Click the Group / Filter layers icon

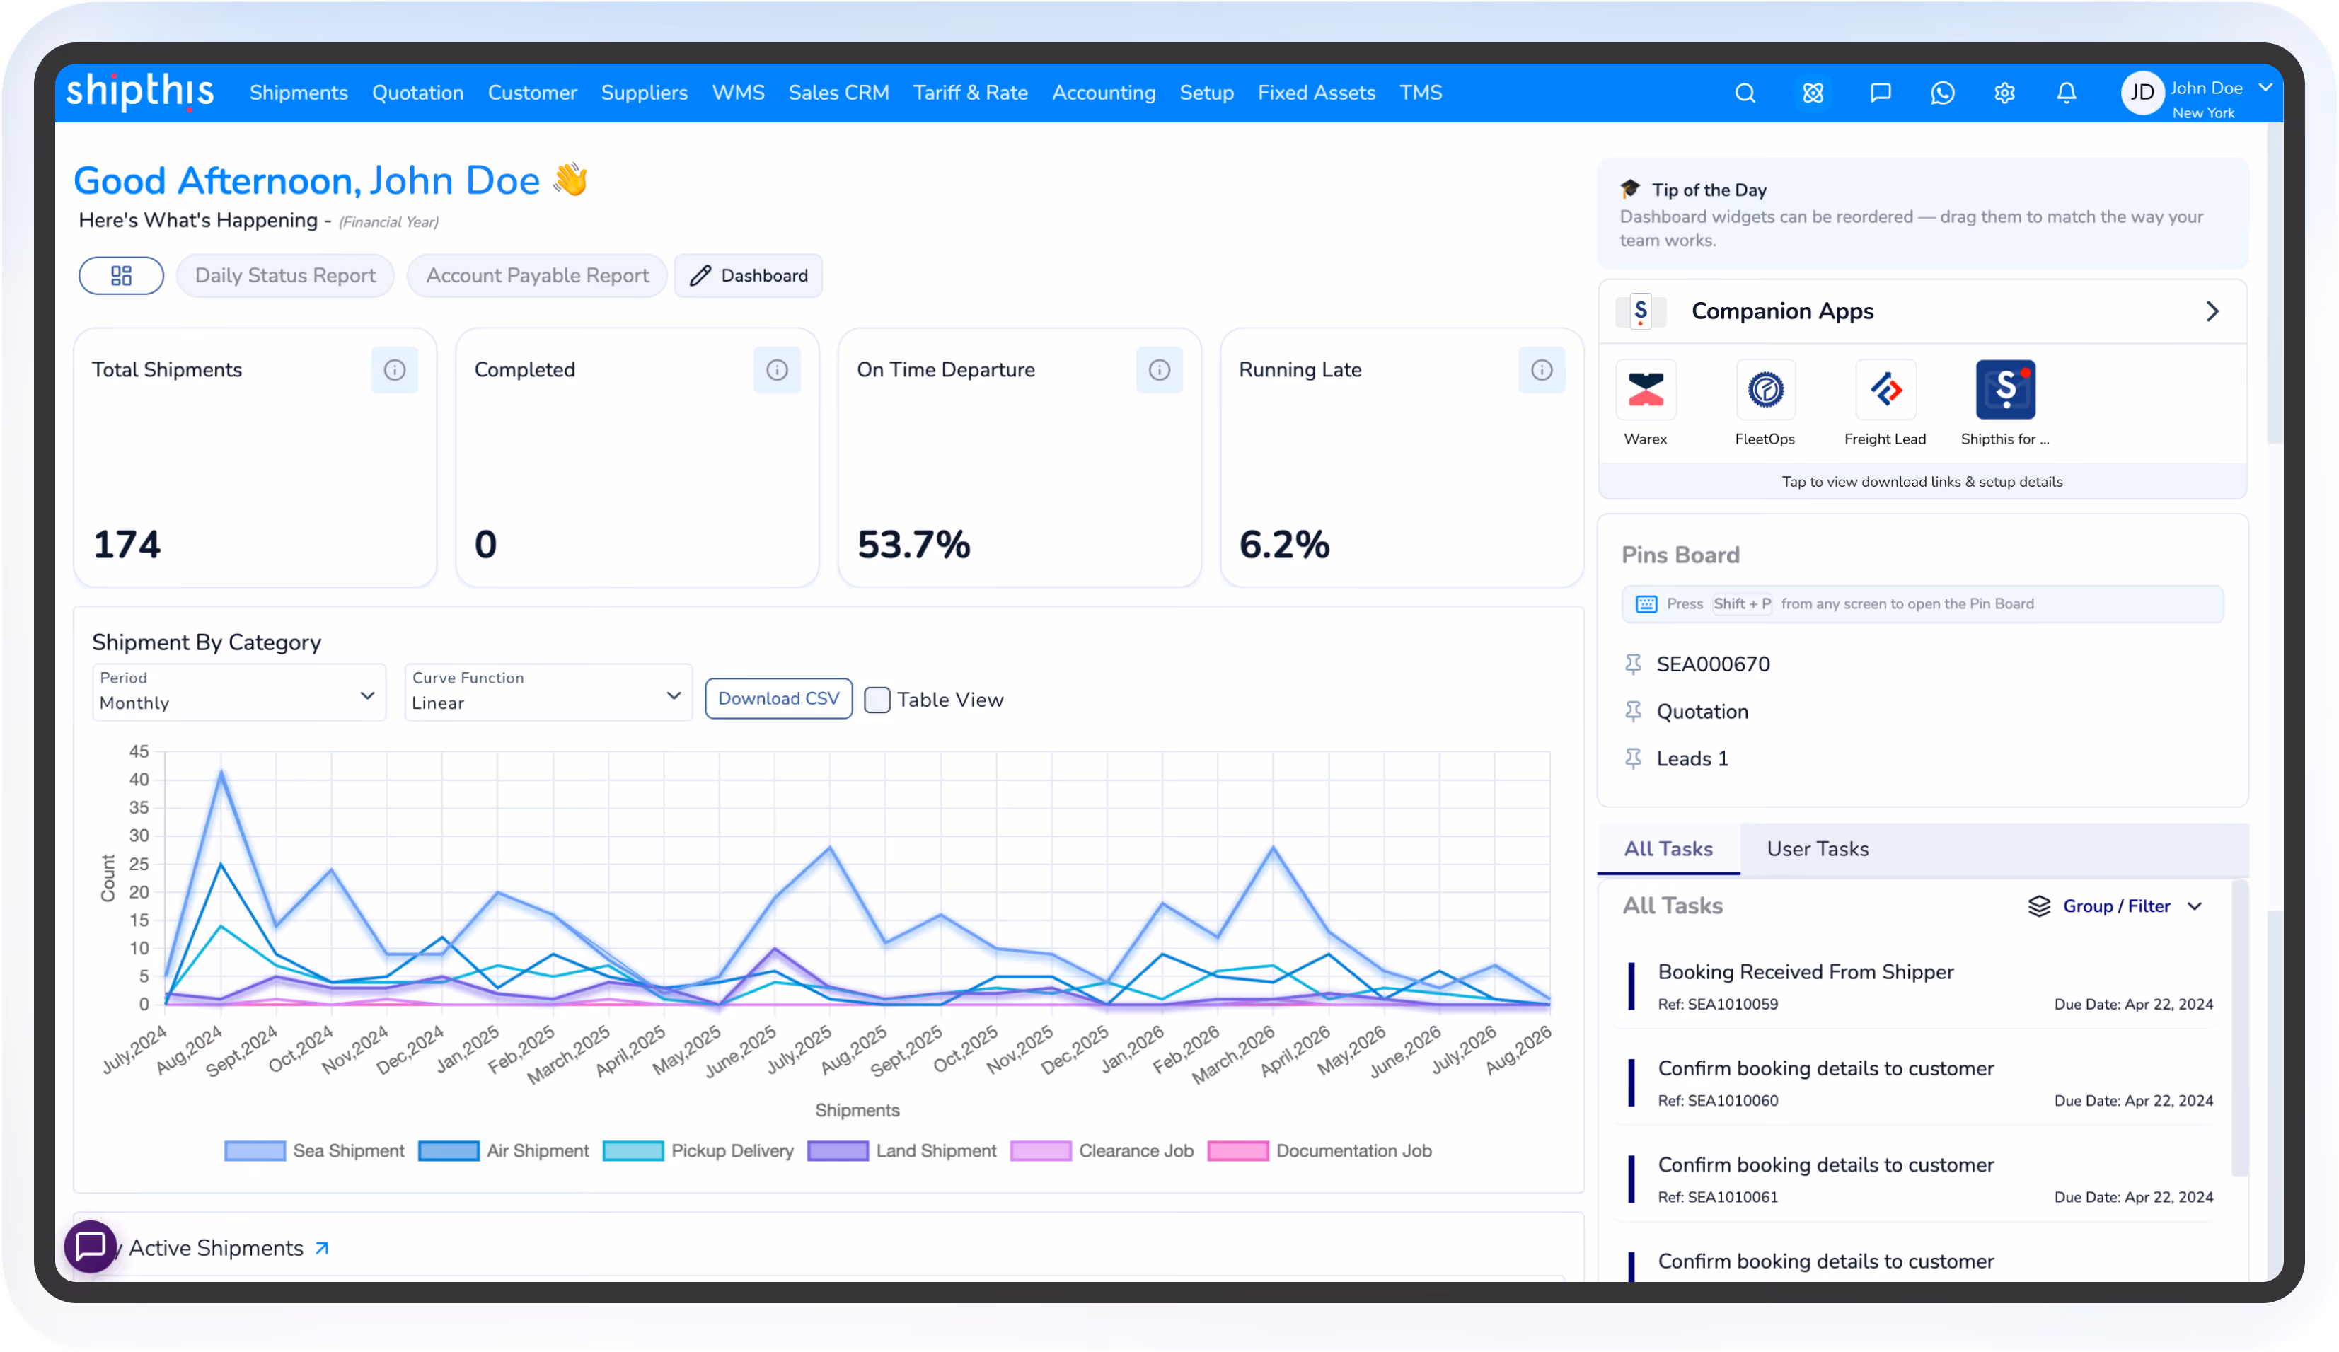tap(2038, 906)
